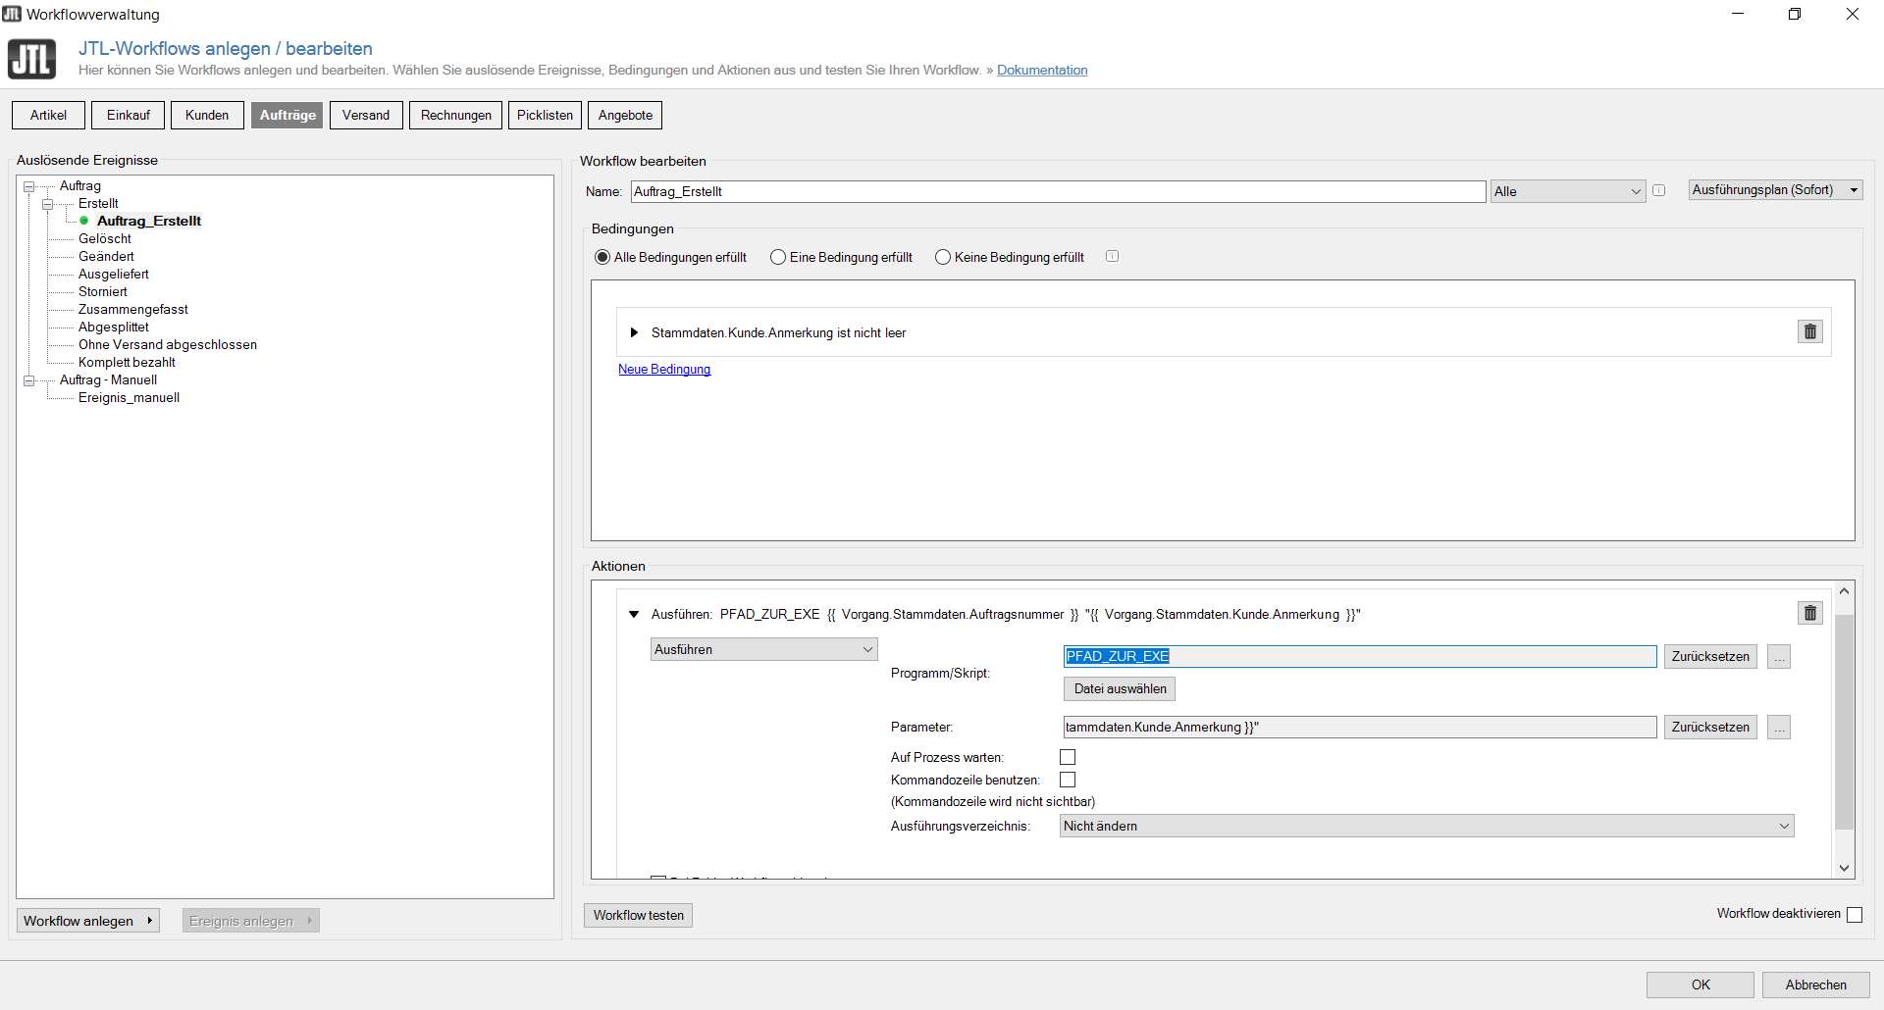Viewport: 1884px width, 1010px height.
Task: Select the Ausgeliefert event in the tree
Action: (114, 274)
